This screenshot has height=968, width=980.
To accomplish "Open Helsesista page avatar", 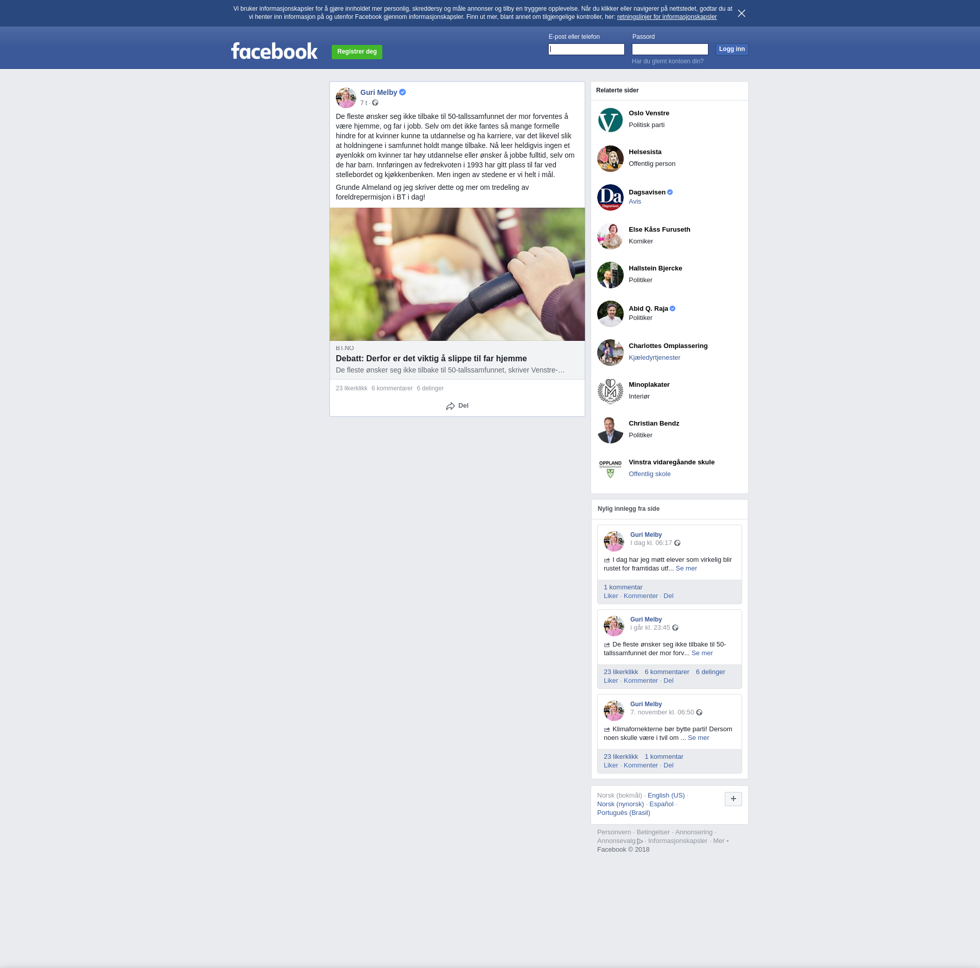I will click(610, 159).
